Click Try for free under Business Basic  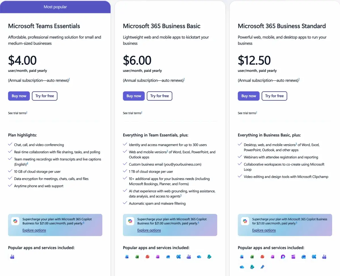pos(159,96)
